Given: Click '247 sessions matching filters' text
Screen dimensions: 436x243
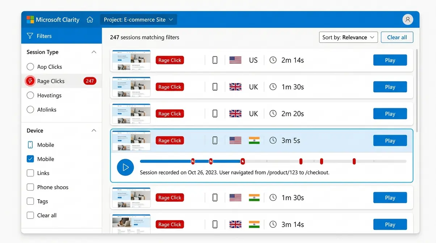Looking at the screenshot, I should [x=144, y=37].
